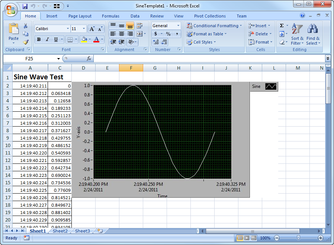
Task: Click the Format Painter brush icon
Action: tap(26, 42)
